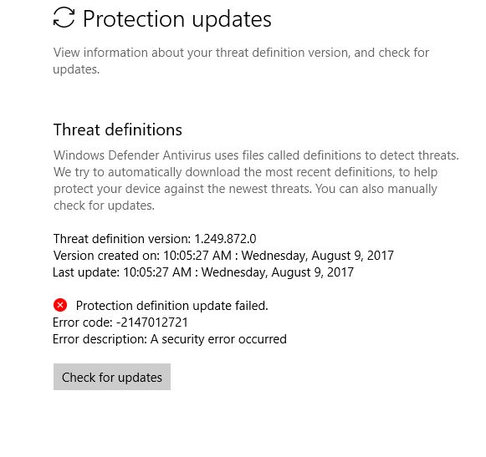Click the View information about your threat description
486x457 pixels.
[x=241, y=61]
